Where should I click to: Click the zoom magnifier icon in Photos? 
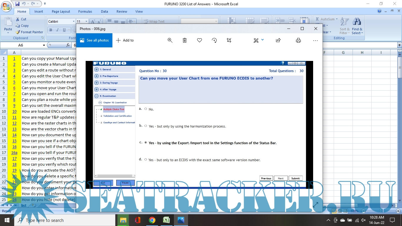(x=170, y=40)
